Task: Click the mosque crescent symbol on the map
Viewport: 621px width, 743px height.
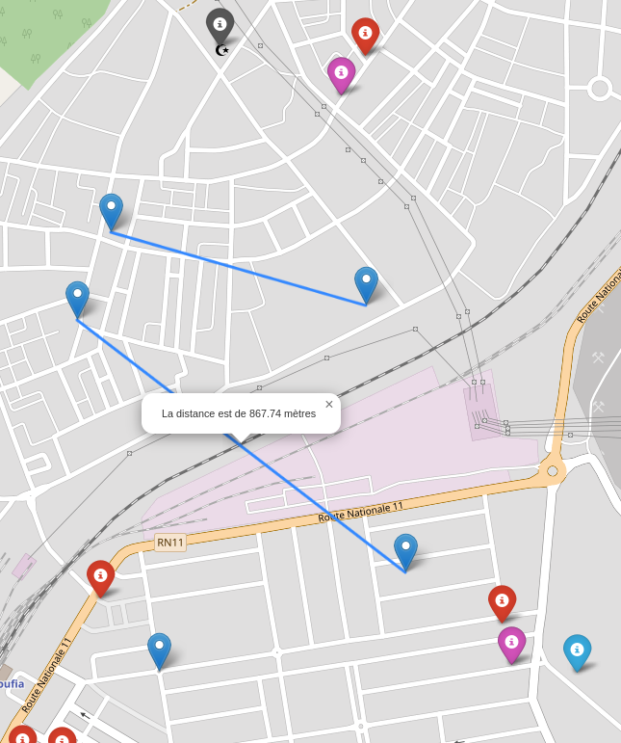Action: click(222, 50)
